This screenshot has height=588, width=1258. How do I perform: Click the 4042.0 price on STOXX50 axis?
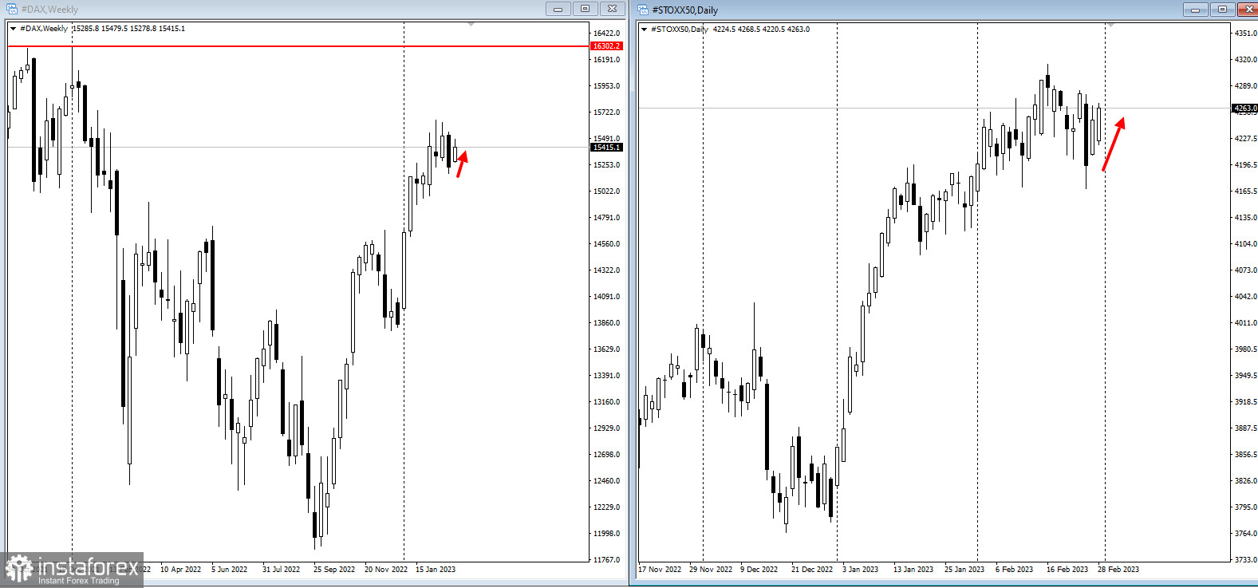pos(1245,297)
